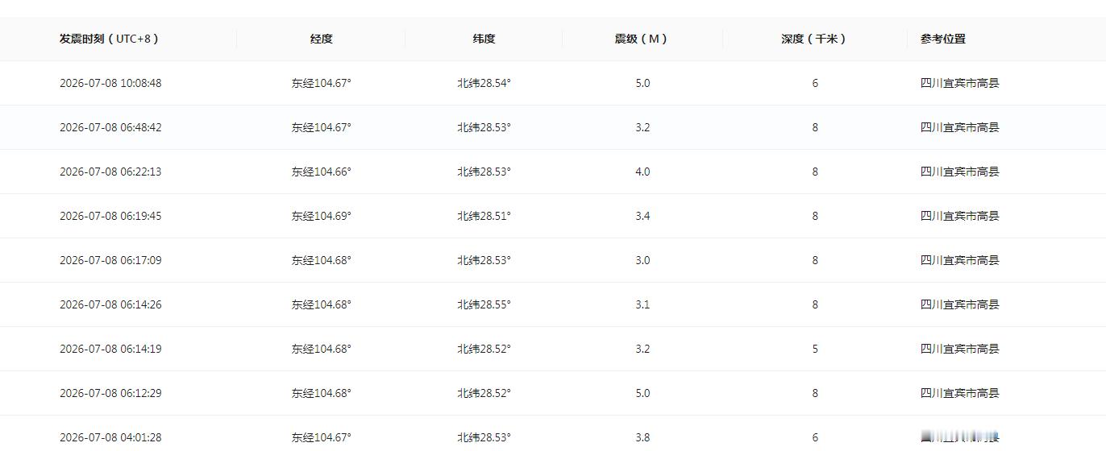Click the 经度 column header
The image size is (1106, 451).
[x=322, y=39]
